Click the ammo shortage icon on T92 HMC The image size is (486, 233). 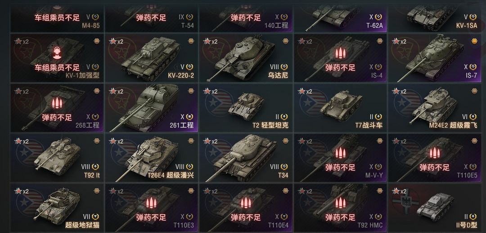click(x=340, y=203)
